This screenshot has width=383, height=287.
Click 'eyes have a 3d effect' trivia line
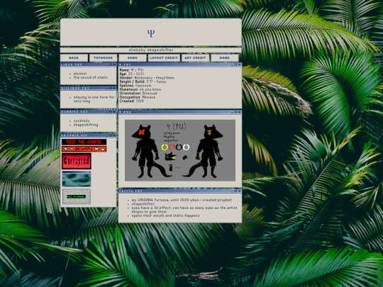click(x=184, y=210)
